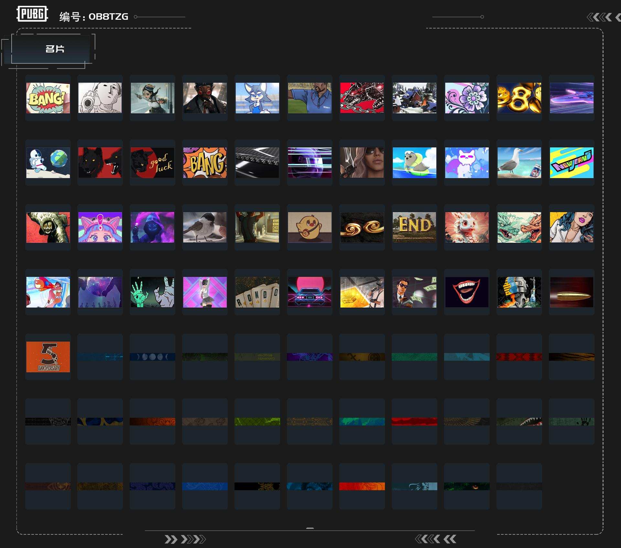Pick the astronaut and Earth nameplate
This screenshot has height=548, width=621.
[48, 162]
